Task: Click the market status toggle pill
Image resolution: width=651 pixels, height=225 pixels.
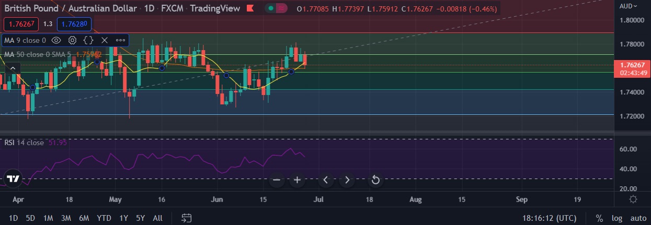Action: point(277,8)
